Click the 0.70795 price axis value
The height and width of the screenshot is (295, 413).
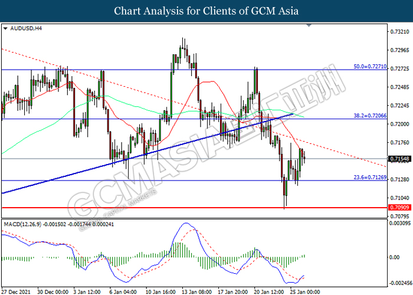399,217
